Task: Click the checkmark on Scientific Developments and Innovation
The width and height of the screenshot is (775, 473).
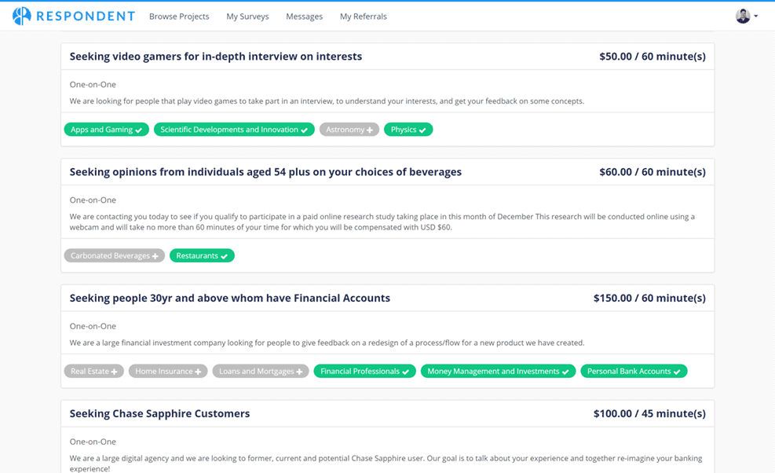Action: (x=305, y=129)
